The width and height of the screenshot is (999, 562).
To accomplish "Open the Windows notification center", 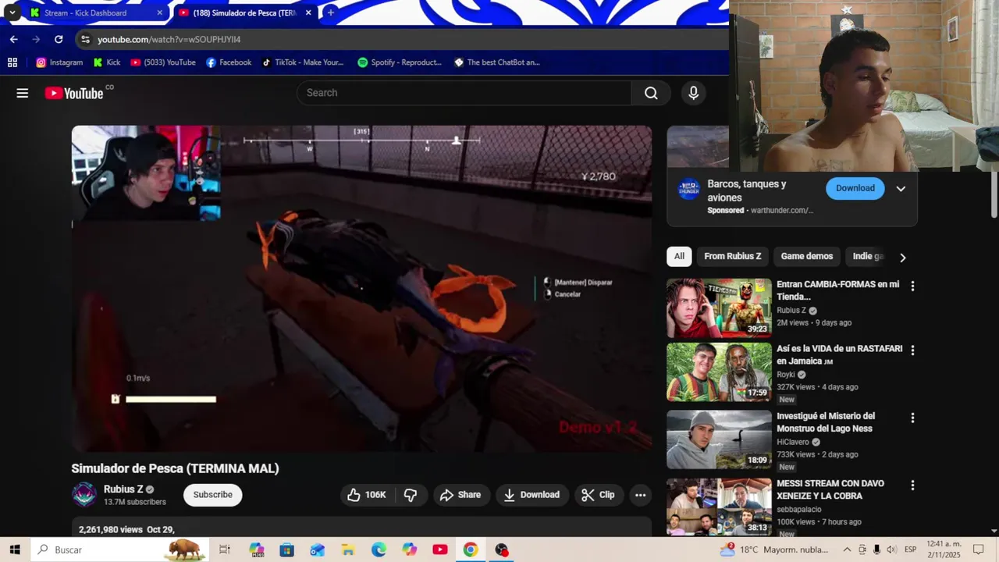I will click(x=979, y=550).
